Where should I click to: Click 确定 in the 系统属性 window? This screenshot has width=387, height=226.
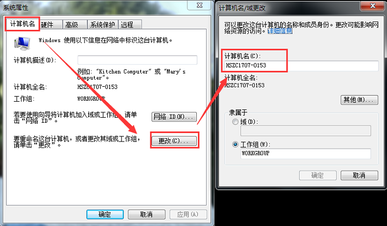pos(105,214)
